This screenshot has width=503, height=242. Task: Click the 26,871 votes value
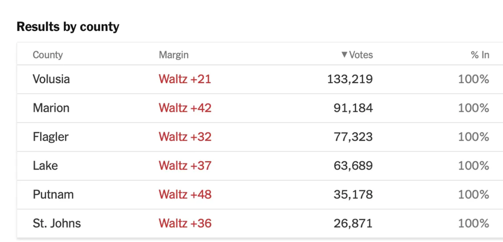click(x=354, y=223)
